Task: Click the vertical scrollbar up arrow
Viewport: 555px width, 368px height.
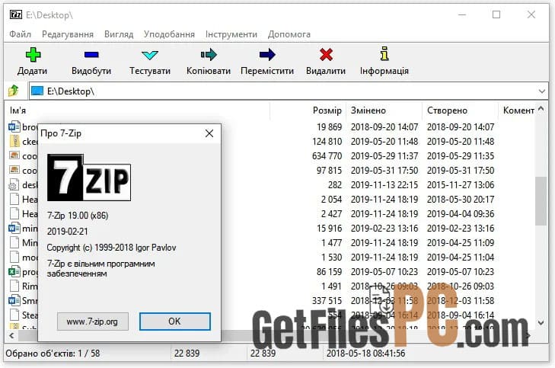Action: [x=541, y=109]
